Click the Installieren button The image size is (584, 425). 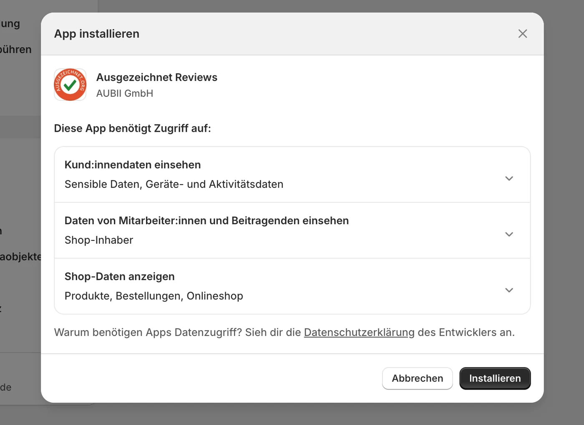495,378
